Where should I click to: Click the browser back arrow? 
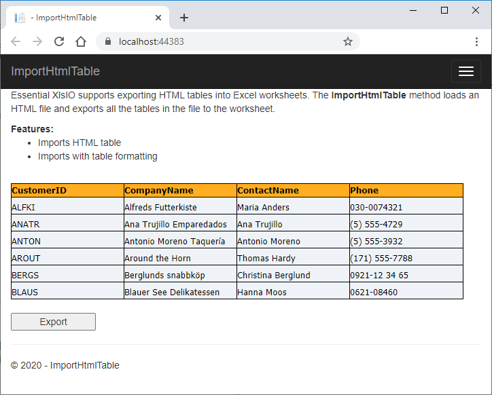tap(16, 41)
